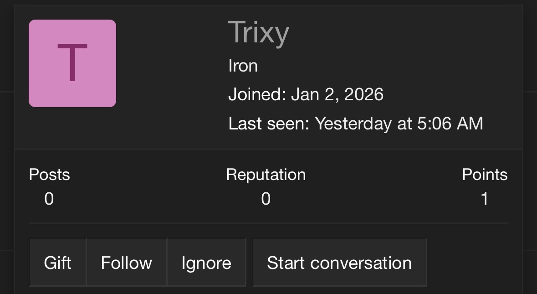
Task: Start a conversation with Trixy
Action: pos(339,263)
